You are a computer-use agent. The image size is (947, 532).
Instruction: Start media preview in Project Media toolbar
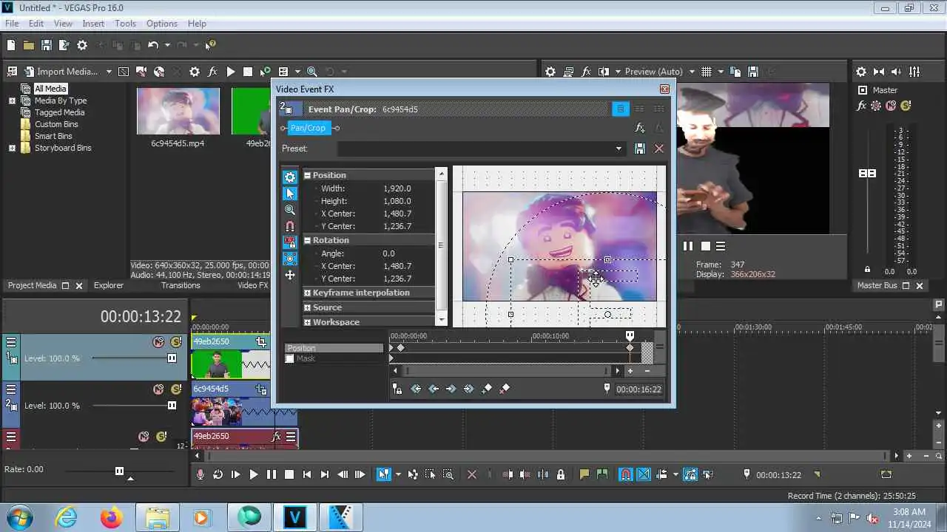[x=231, y=72]
